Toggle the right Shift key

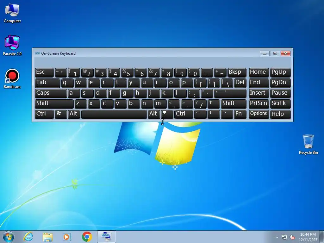(234, 104)
